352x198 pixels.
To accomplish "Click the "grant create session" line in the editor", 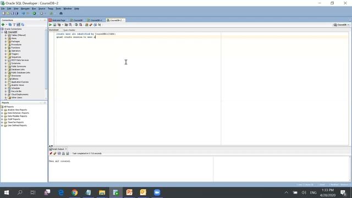I will tap(76, 37).
